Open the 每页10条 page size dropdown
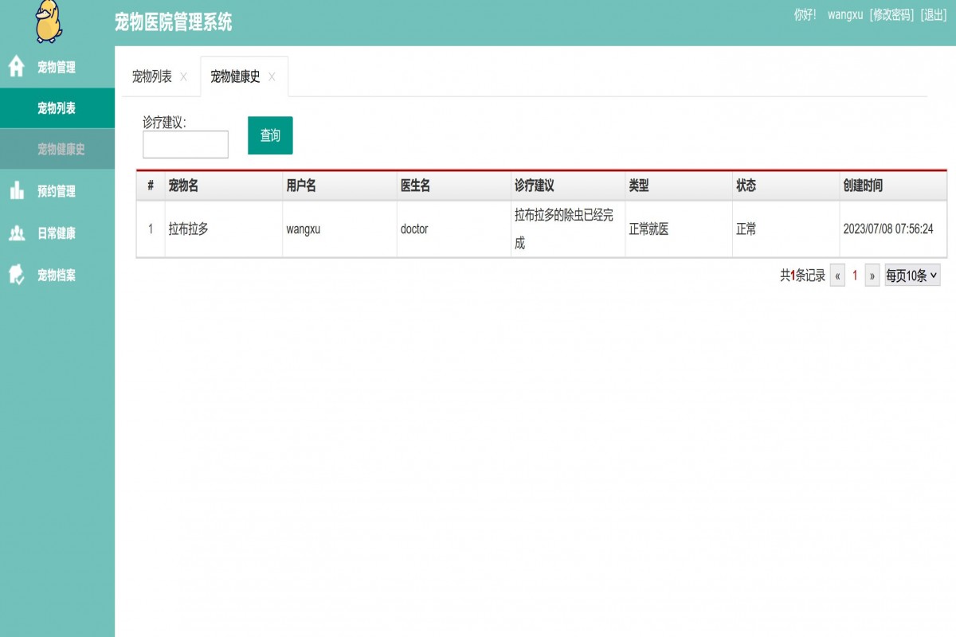Screen dimensions: 956x637 coord(913,276)
